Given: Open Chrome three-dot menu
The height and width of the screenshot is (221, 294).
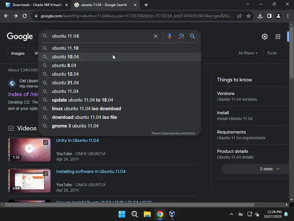Looking at the screenshot, I should (x=288, y=16).
